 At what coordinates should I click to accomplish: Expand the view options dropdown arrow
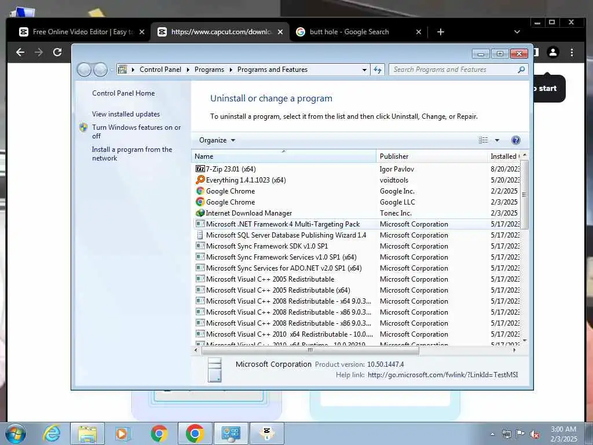pos(497,140)
